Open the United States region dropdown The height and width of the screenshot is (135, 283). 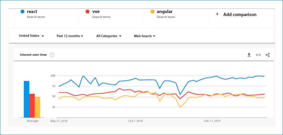pos(31,36)
